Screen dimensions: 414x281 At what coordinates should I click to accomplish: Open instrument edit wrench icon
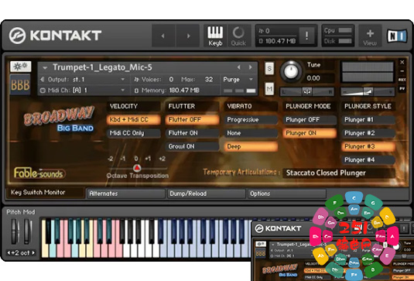point(20,67)
